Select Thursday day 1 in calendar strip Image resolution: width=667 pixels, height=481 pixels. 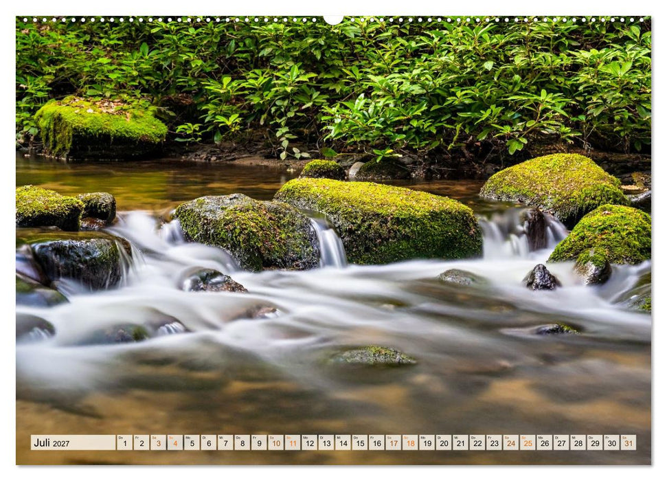(124, 443)
